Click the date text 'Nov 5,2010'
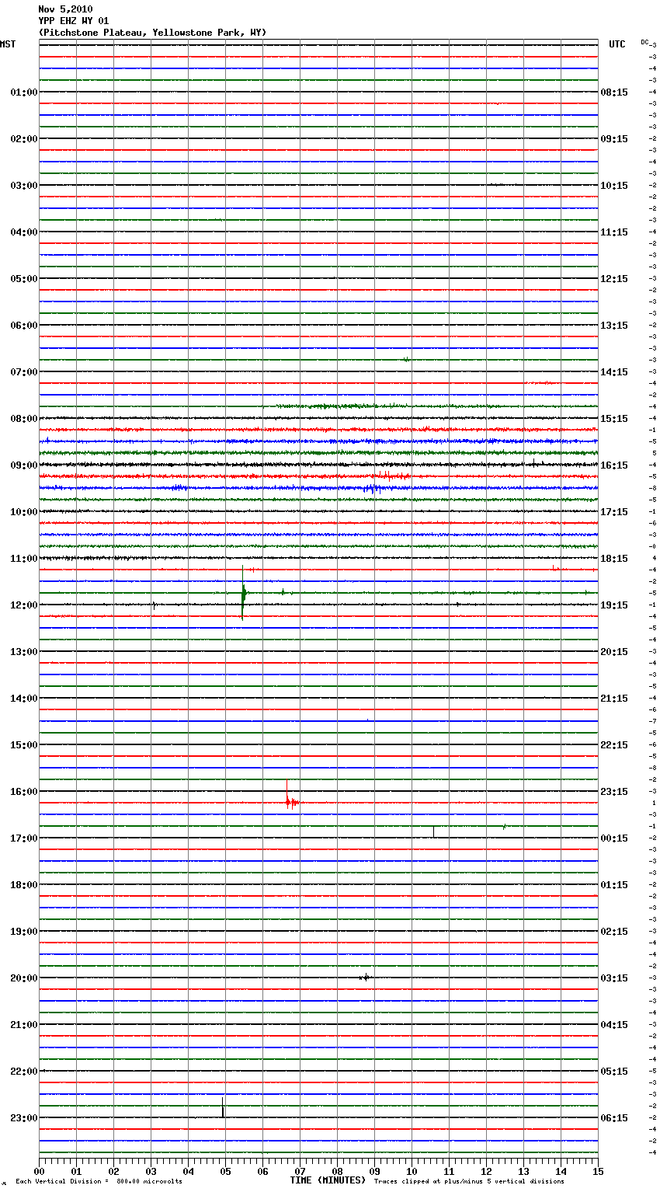This screenshot has height=1192, width=660. coord(65,9)
